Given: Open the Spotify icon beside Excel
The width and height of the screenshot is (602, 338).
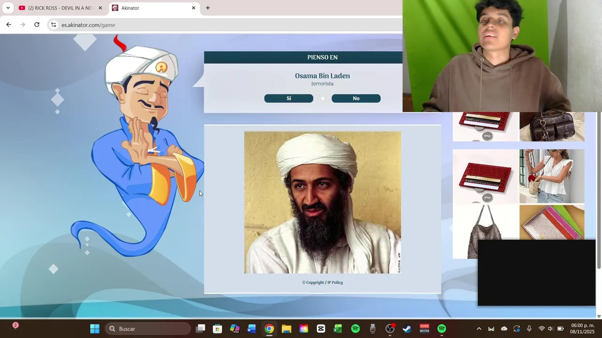Looking at the screenshot, I should [x=356, y=329].
